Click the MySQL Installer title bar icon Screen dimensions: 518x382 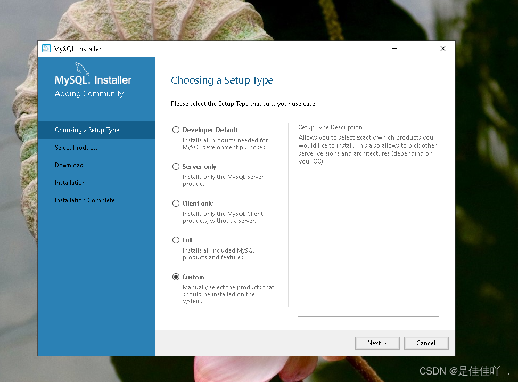(x=46, y=48)
